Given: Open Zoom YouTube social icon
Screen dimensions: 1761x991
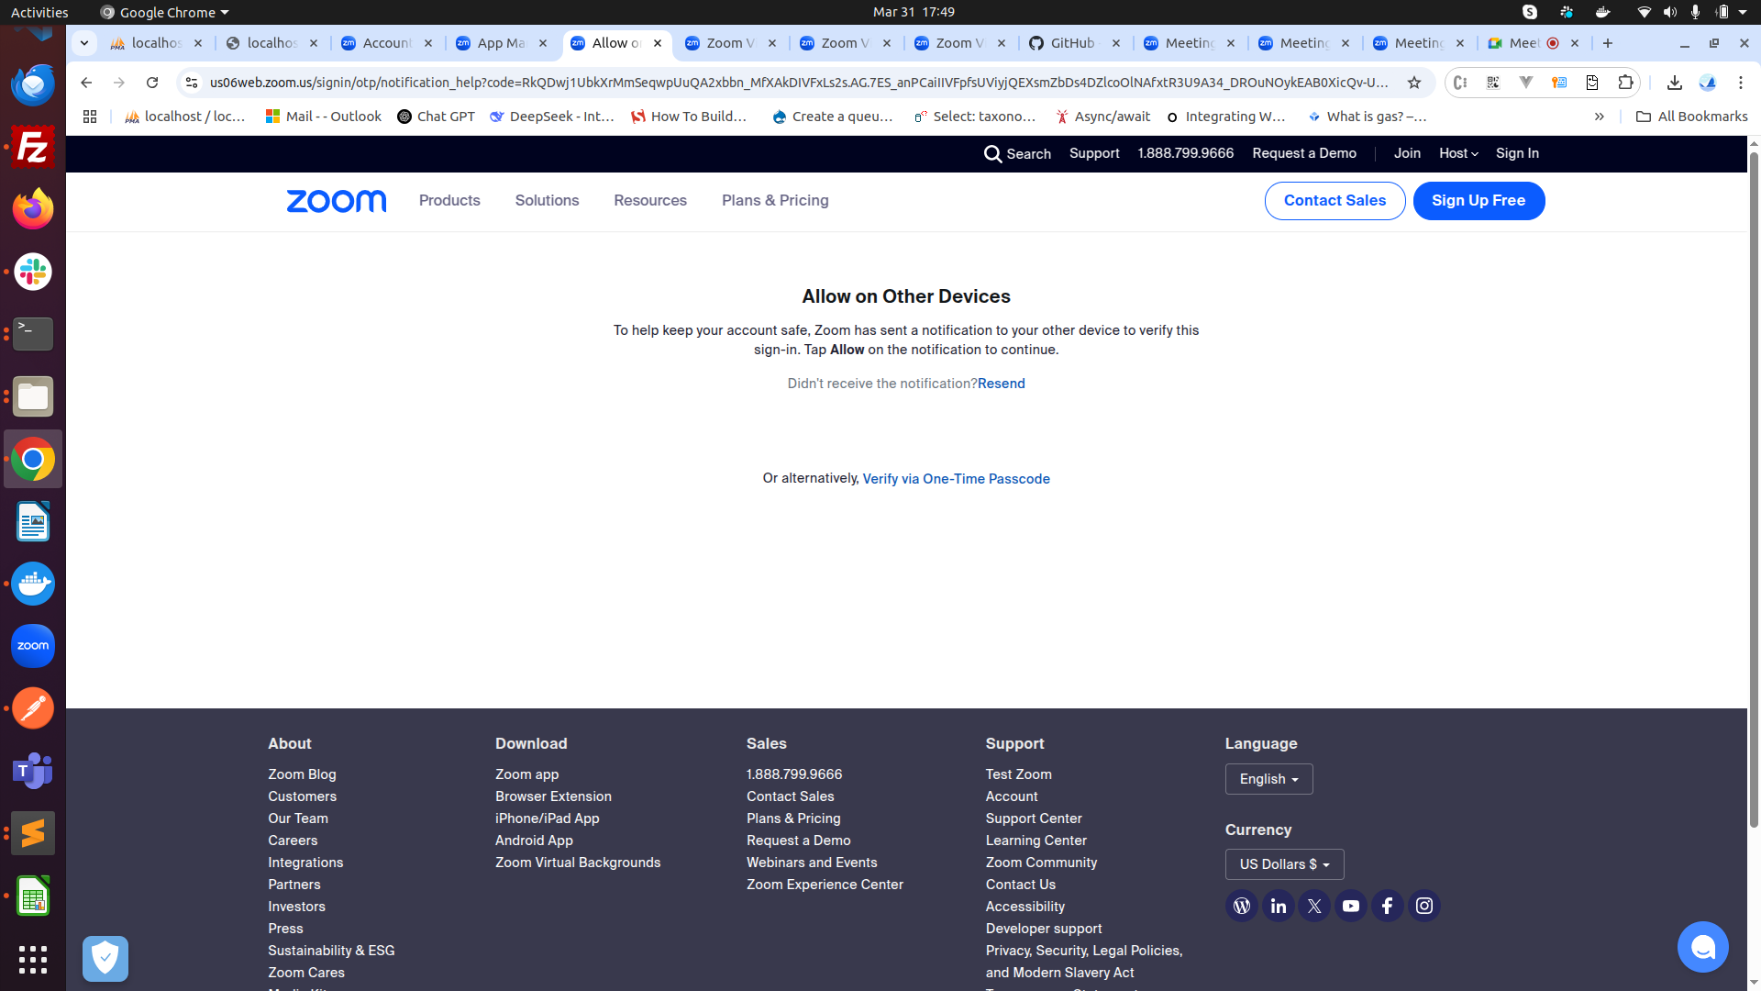Looking at the screenshot, I should coord(1351,907).
